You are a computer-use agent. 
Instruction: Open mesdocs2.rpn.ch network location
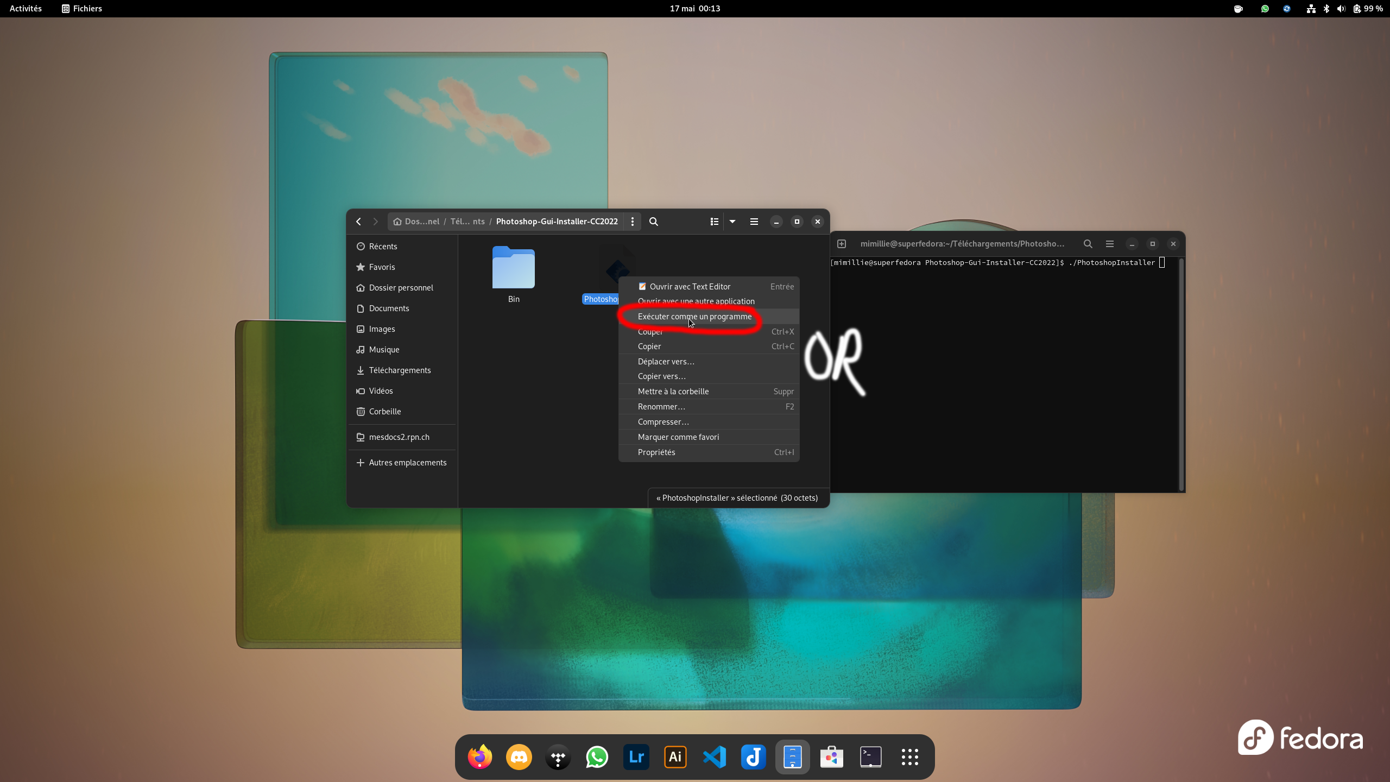(x=402, y=437)
